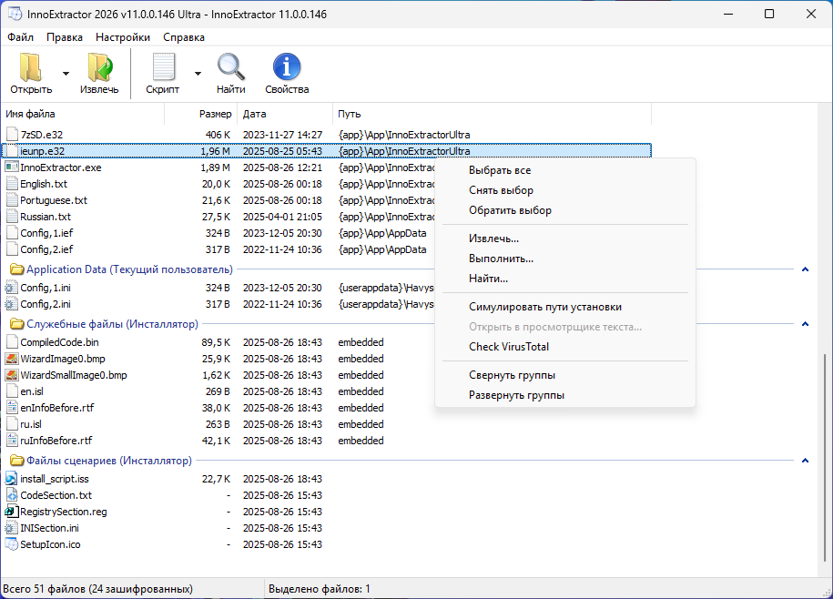Click the enInfoBefore.rtf document icon
833x599 pixels.
coord(12,408)
